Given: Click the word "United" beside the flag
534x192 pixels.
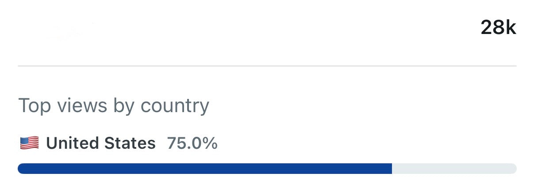Looking at the screenshot, I should click(x=72, y=143).
